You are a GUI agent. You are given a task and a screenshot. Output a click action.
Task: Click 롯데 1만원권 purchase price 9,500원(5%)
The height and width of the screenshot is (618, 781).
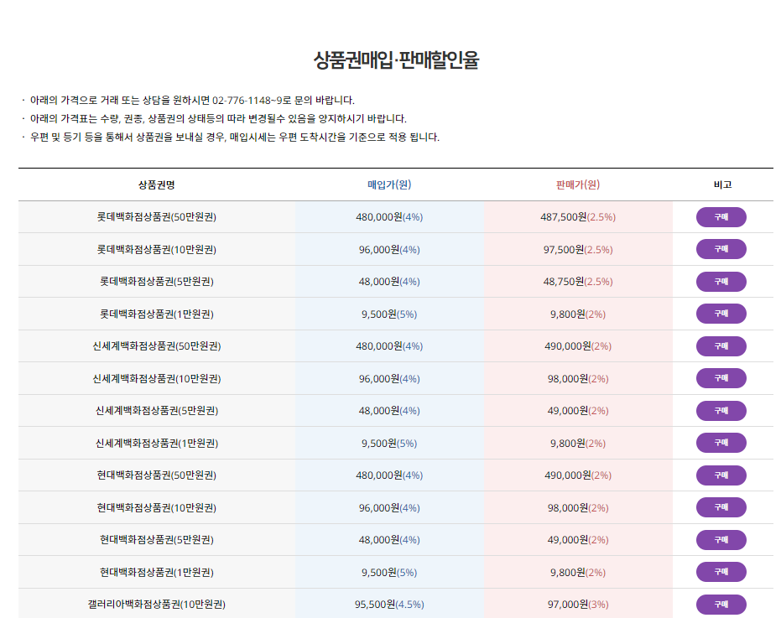[x=389, y=314]
